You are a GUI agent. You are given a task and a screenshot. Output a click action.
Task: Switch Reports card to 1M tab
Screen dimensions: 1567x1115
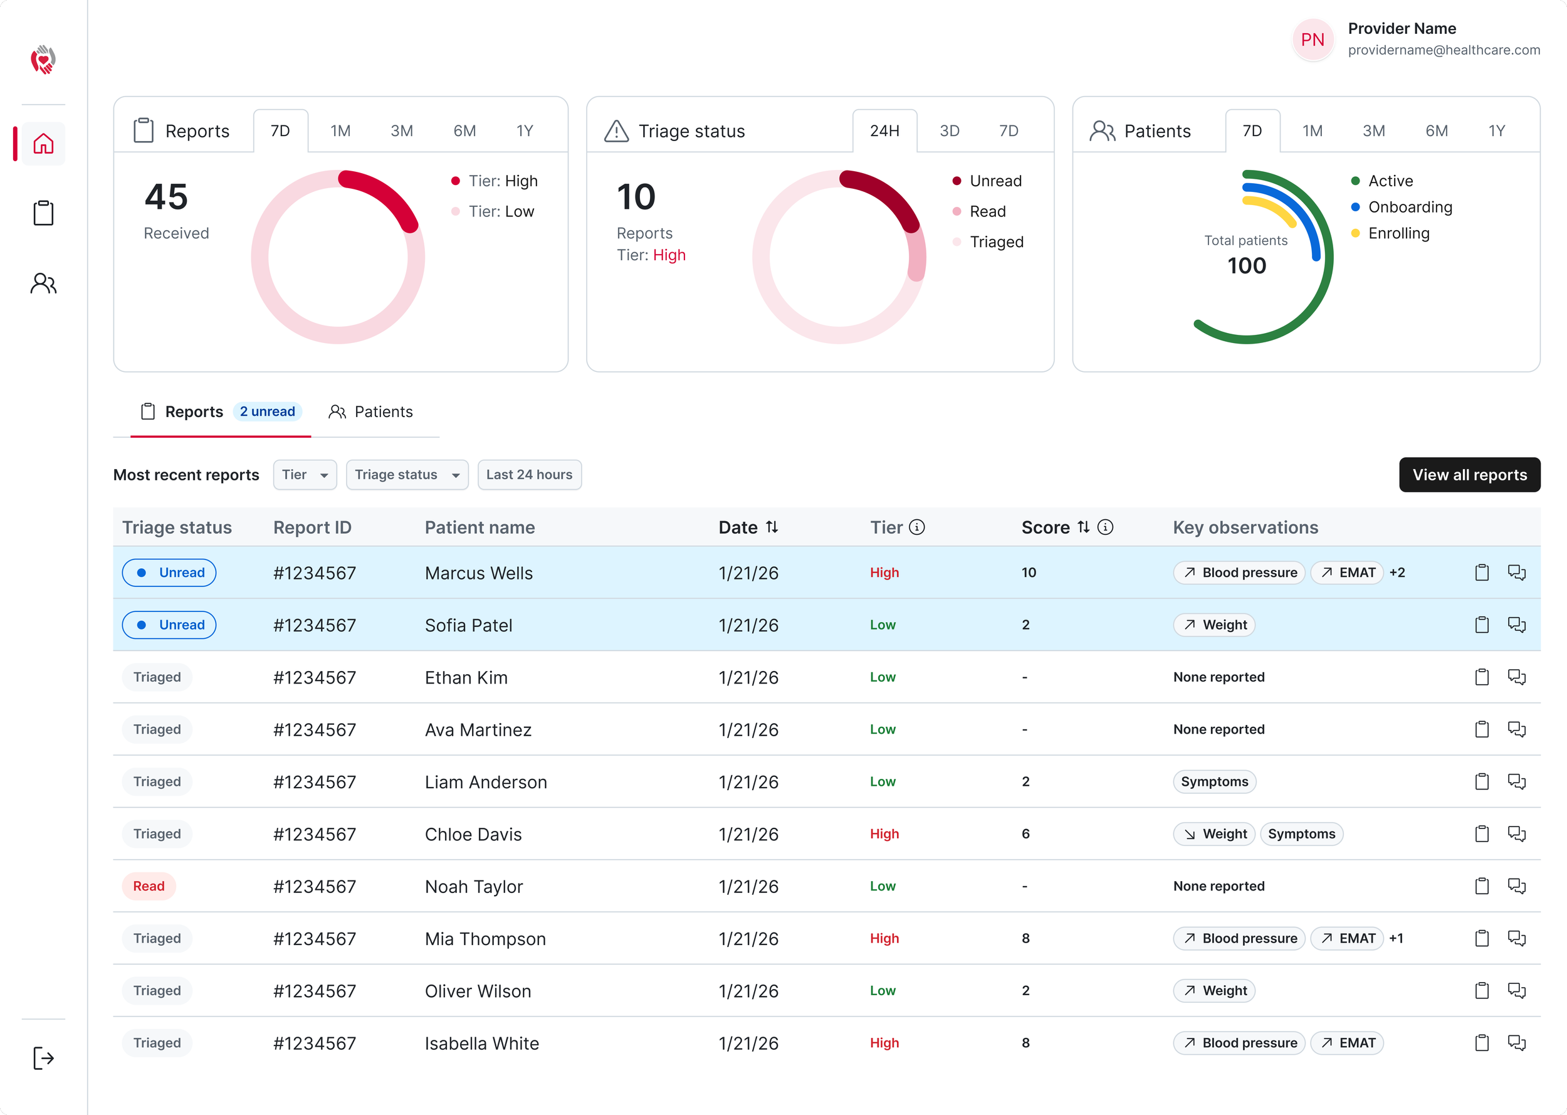pos(340,130)
